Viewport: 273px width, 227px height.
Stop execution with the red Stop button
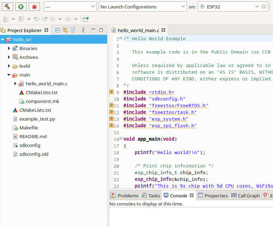[x=34, y=7]
